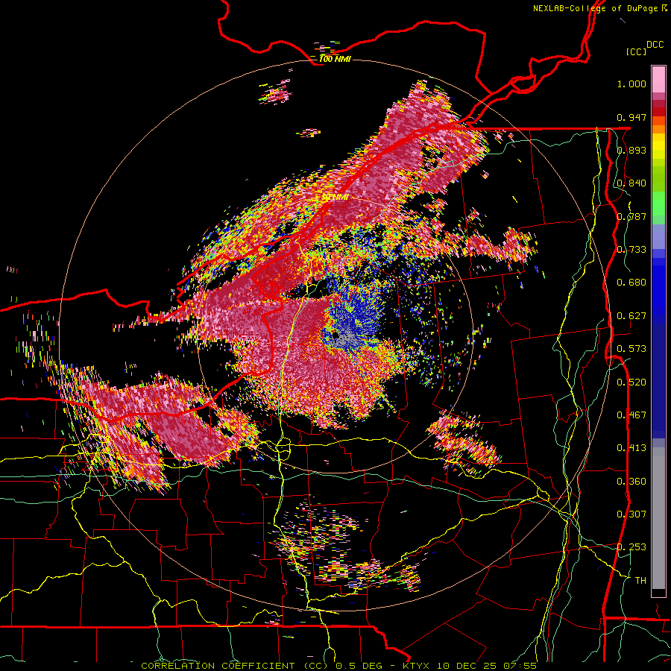Click the 0.627 scale value
The image size is (671, 671).
[631, 316]
